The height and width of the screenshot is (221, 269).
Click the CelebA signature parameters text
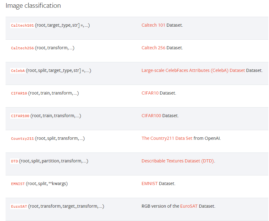(58, 70)
